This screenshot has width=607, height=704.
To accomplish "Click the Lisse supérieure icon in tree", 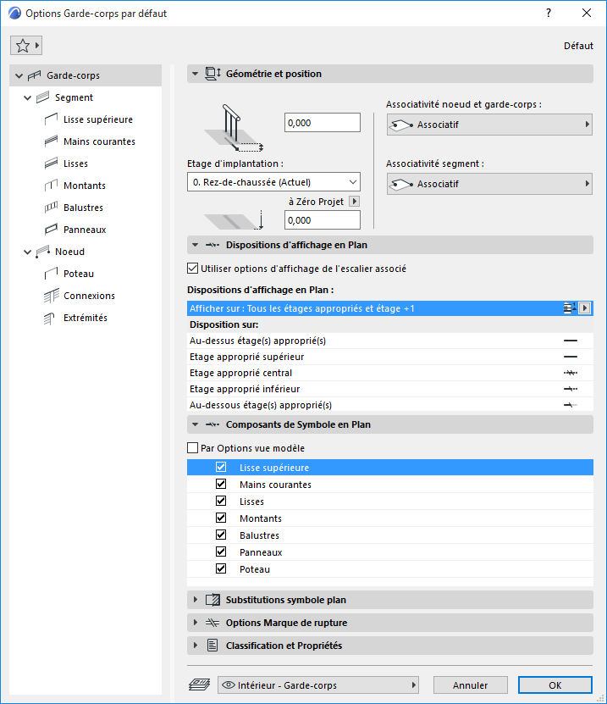I will [49, 119].
